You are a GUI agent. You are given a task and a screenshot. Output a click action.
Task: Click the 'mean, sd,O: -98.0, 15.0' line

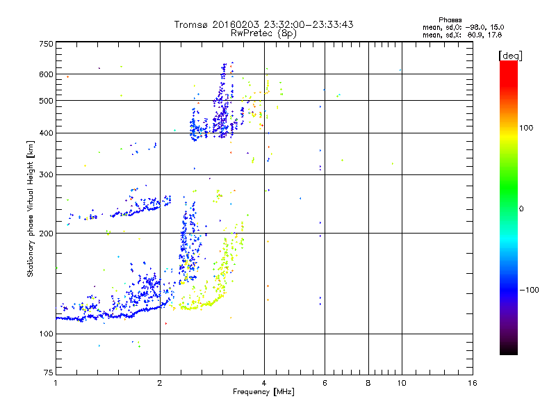coord(463,27)
